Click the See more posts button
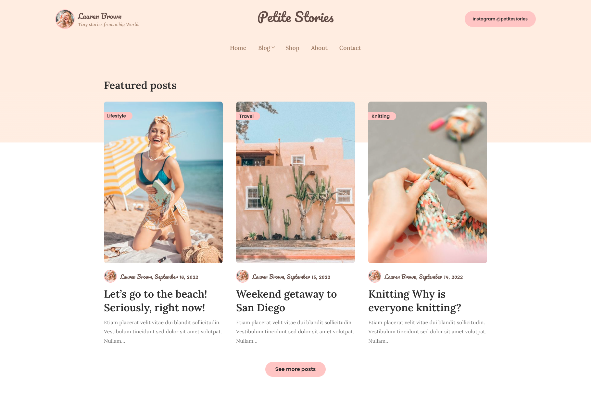This screenshot has width=591, height=394. point(295,369)
